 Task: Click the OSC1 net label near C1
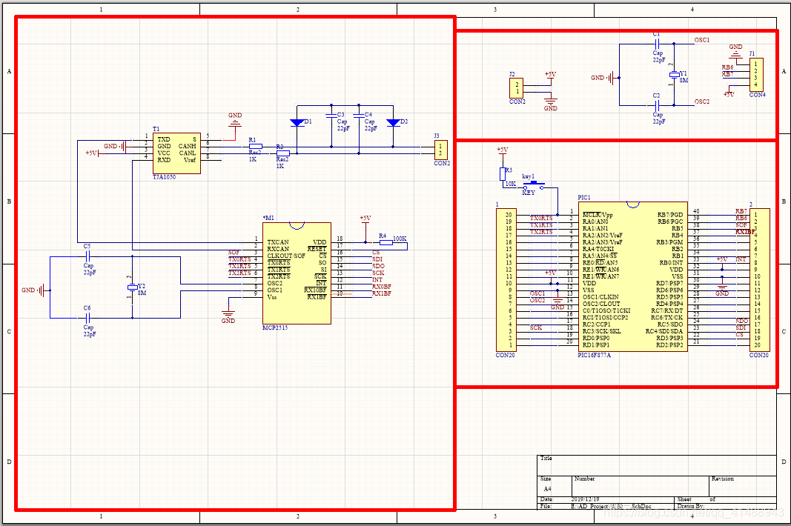[702, 40]
